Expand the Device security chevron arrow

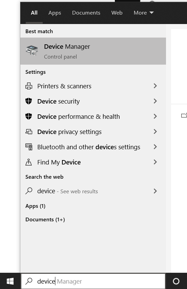pyautogui.click(x=155, y=101)
